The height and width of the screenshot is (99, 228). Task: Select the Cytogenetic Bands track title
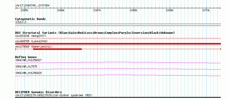pyautogui.click(x=30, y=19)
